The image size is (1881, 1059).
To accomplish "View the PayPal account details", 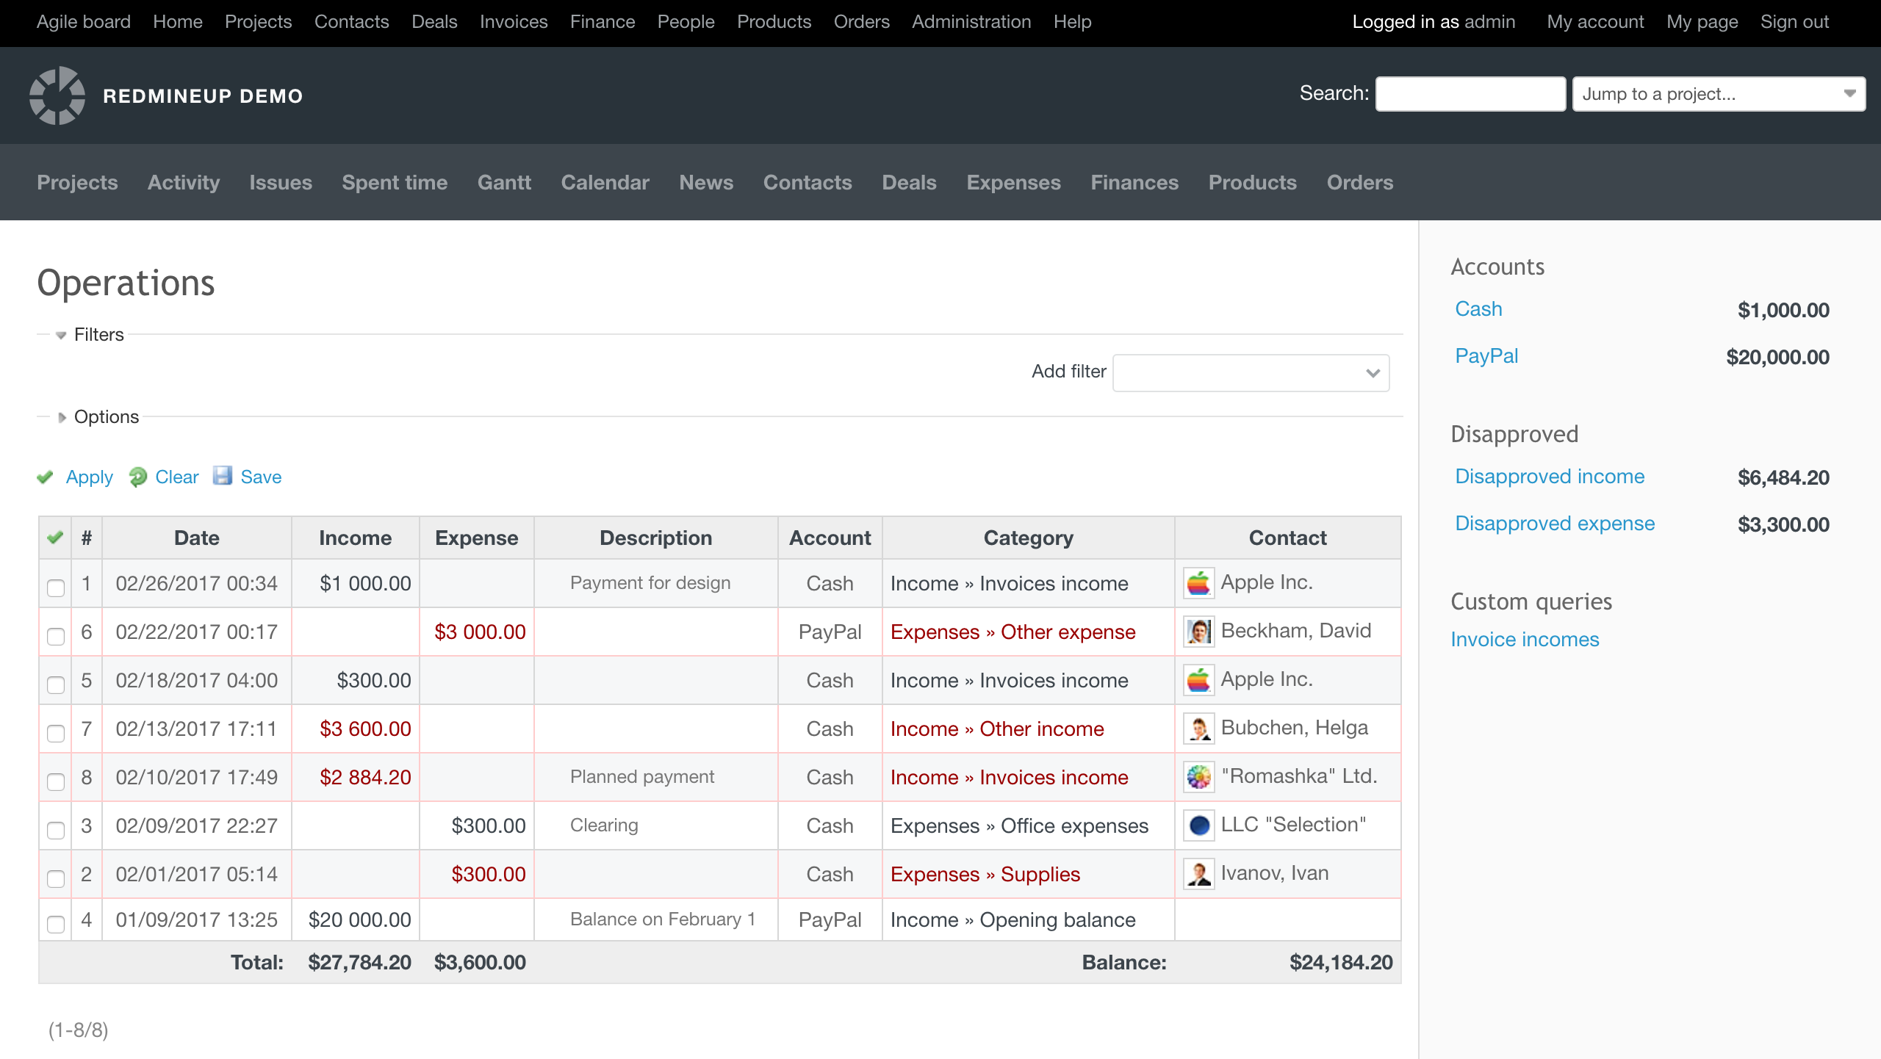I will pyautogui.click(x=1486, y=355).
